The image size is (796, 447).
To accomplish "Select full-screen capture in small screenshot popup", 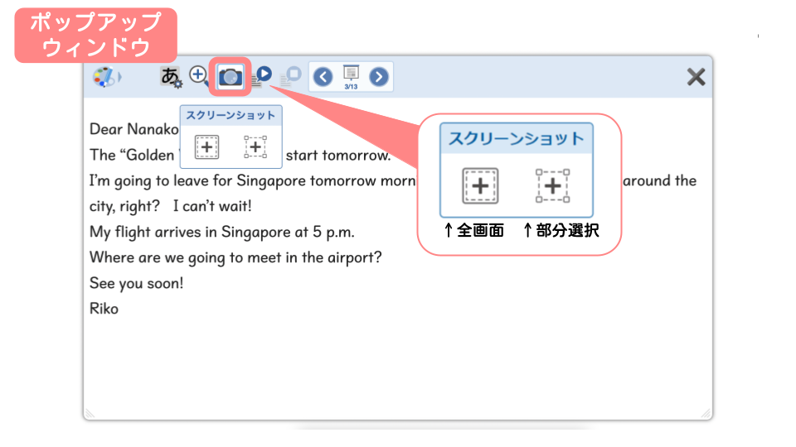I will [206, 147].
